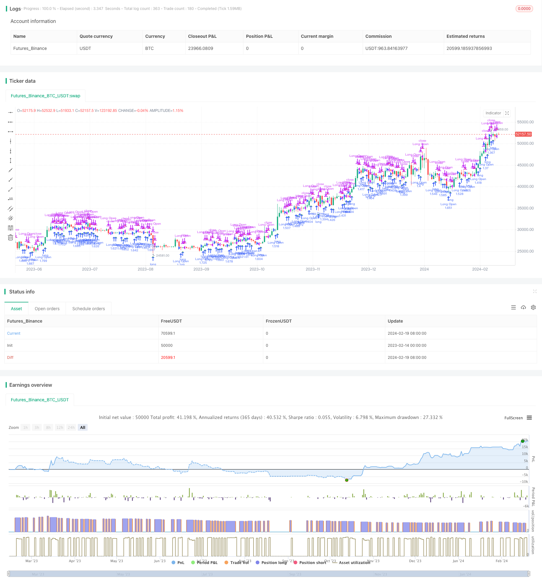The image size is (542, 586).
Task: Expand the ticker chart to fullscreen
Action: pos(507,113)
